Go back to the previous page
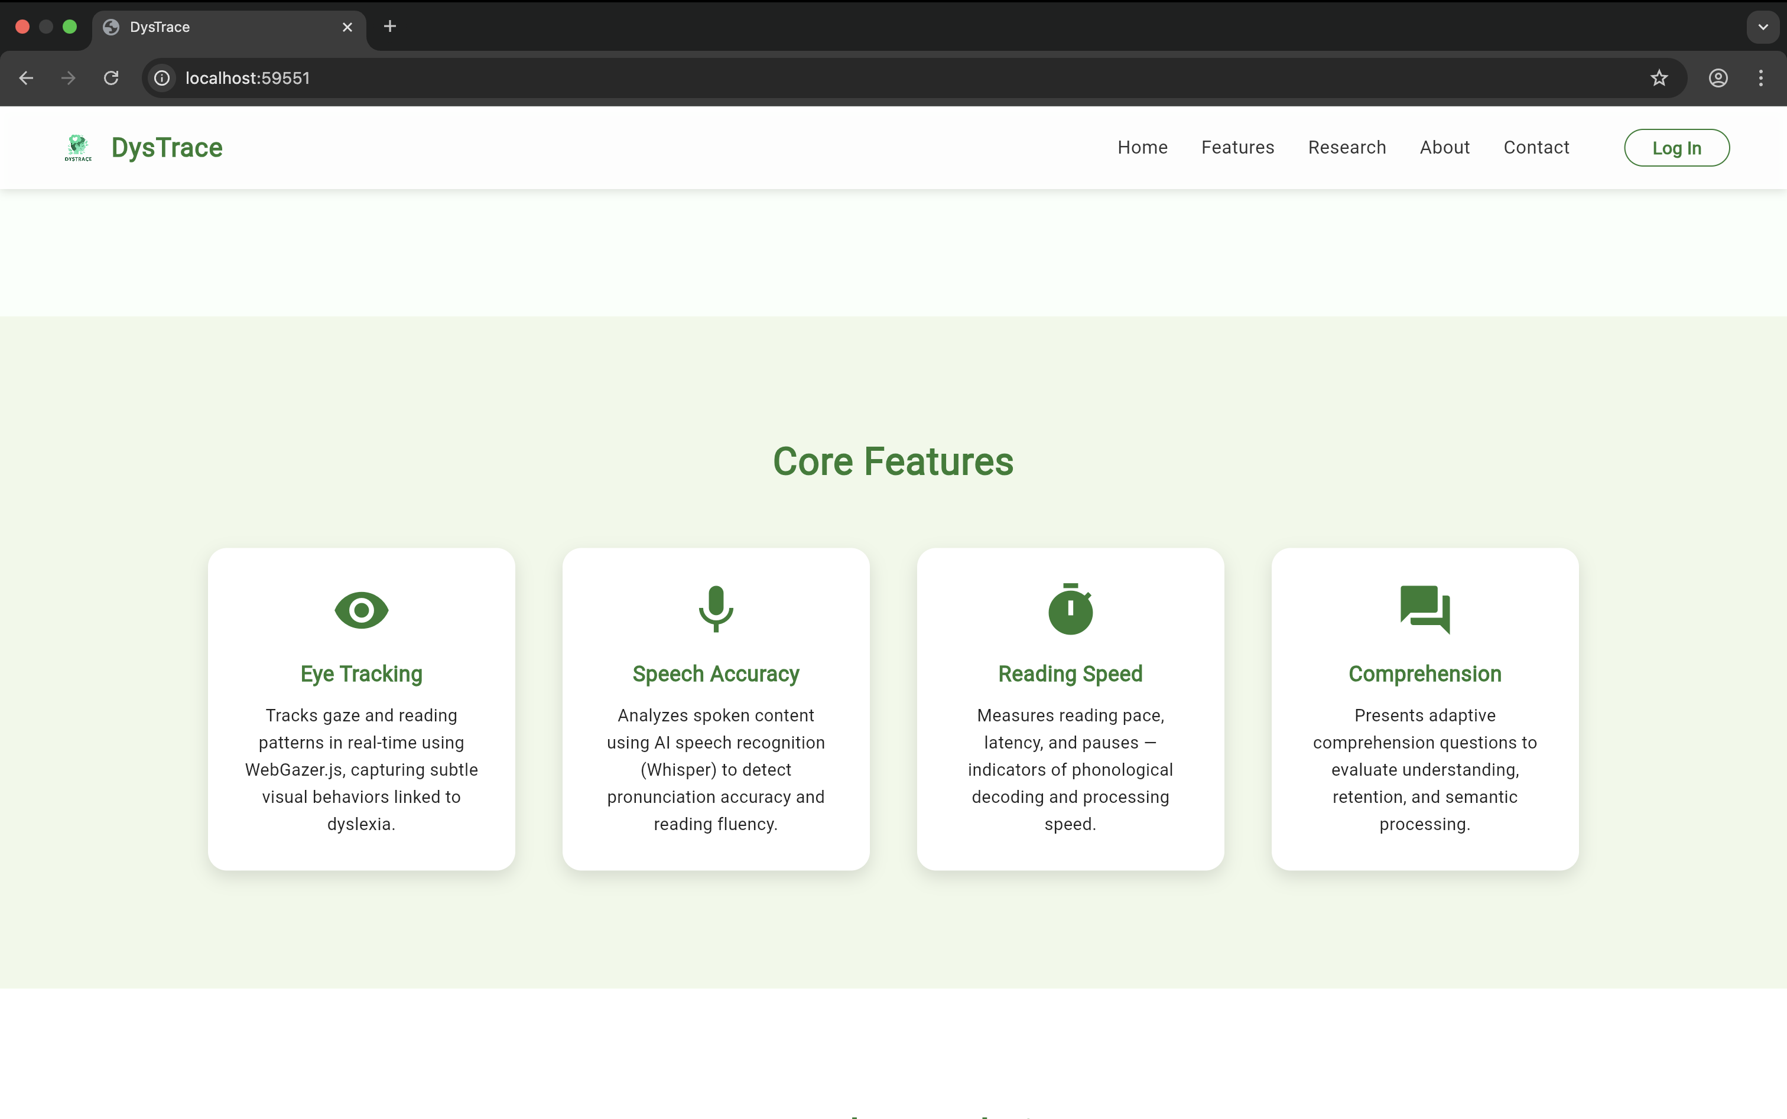This screenshot has height=1119, width=1787. pos(27,79)
